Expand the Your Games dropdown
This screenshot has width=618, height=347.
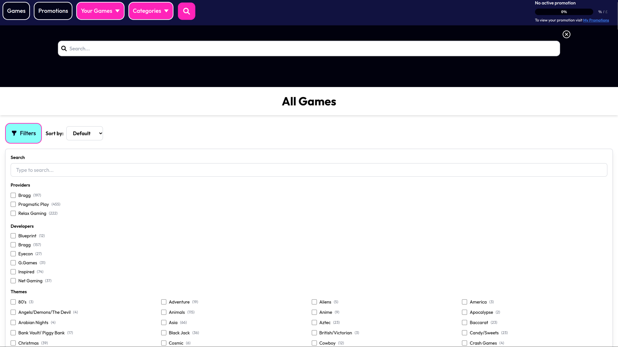tap(100, 11)
